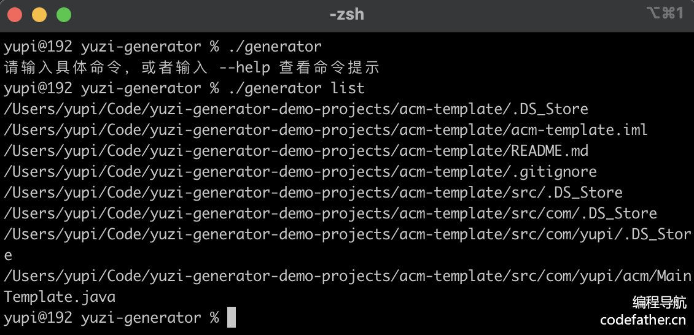Screen dimensions: 694x335
Task: Click the block cursor at the last prompt
Action: click(232, 318)
